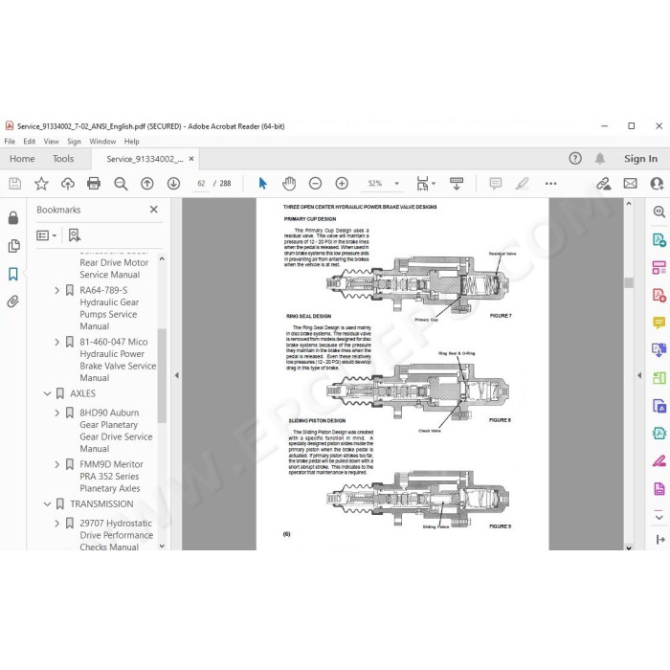Expand 8HD90 Auburn Gear Planetary bookmark

(x=56, y=413)
